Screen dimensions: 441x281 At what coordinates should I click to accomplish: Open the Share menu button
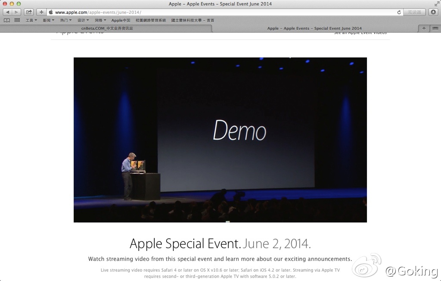pos(29,12)
